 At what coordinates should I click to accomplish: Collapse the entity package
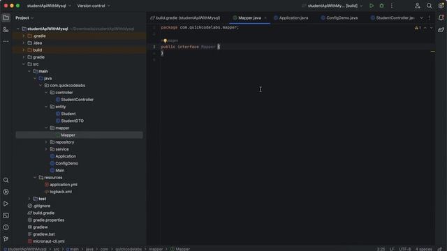pos(46,107)
